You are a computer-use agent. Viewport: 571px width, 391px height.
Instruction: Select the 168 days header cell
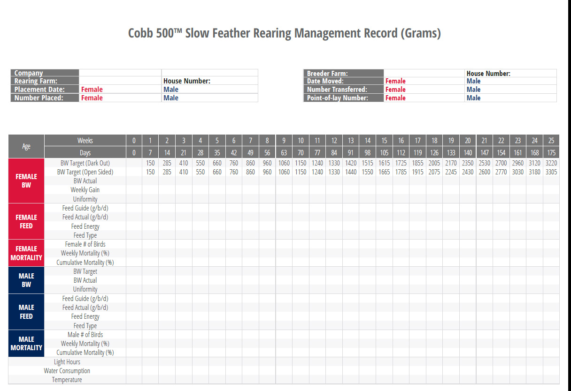pyautogui.click(x=534, y=153)
